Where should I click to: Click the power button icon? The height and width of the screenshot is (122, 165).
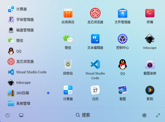click(8, 115)
